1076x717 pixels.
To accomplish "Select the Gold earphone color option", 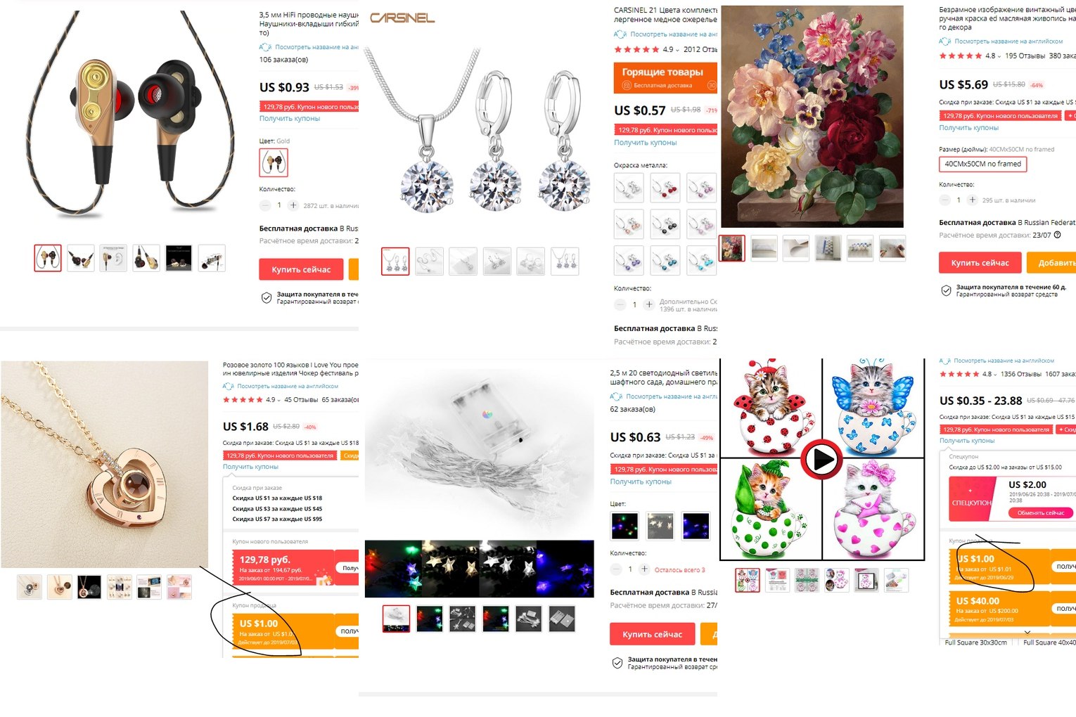I will (274, 163).
